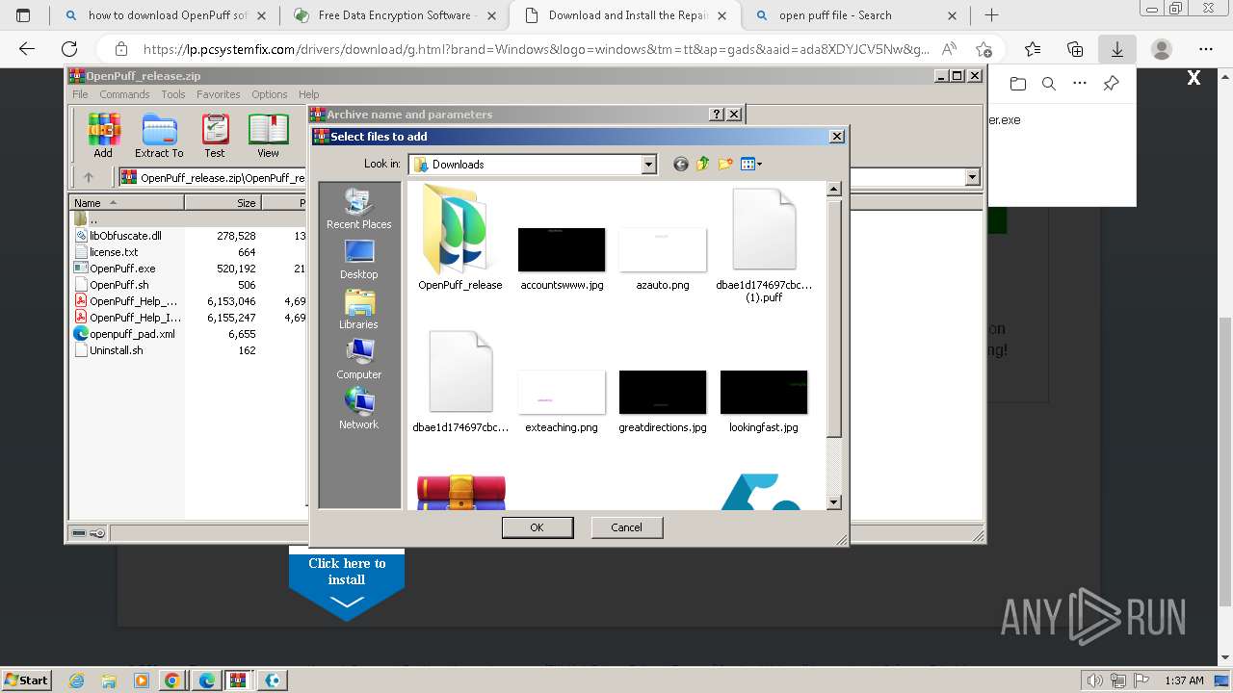This screenshot has height=693, width=1233.
Task: Open the Libraries location in places bar
Action: (x=358, y=309)
